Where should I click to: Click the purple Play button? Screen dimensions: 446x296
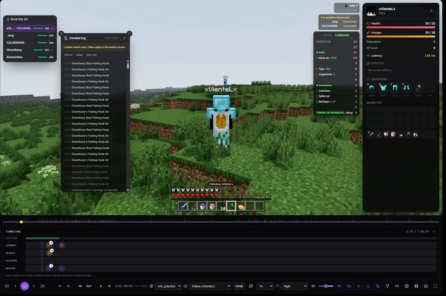[x=25, y=286]
